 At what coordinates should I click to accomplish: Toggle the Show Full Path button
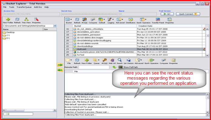point(120,67)
